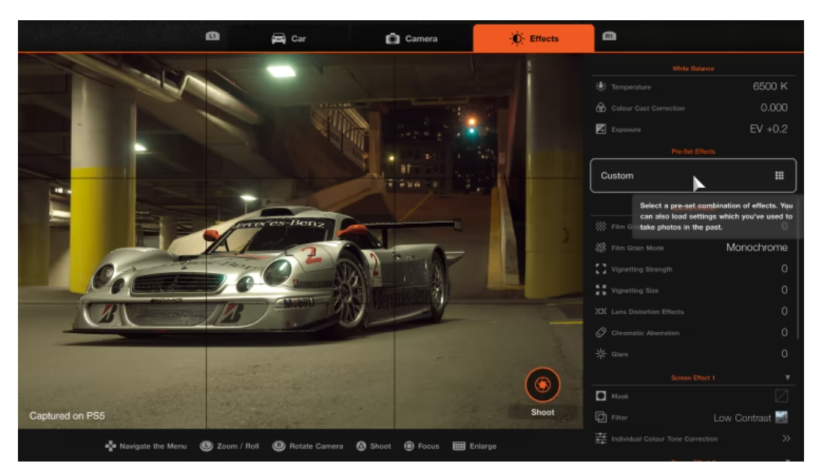Click the sun effects icon in tab
This screenshot has width=819, height=475.
[x=517, y=39]
